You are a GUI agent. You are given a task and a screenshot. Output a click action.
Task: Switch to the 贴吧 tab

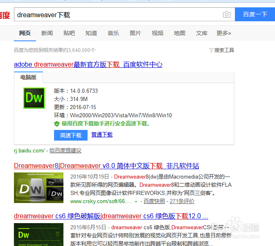tap(69, 33)
